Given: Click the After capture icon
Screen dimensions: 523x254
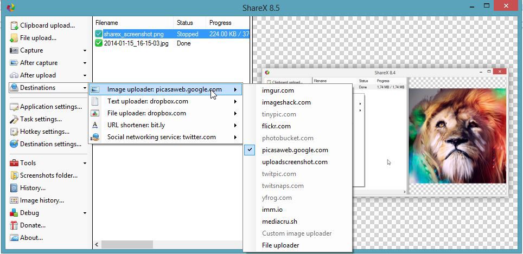Looking at the screenshot, I should [14, 63].
